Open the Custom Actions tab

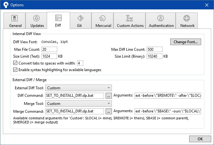coord(129,21)
